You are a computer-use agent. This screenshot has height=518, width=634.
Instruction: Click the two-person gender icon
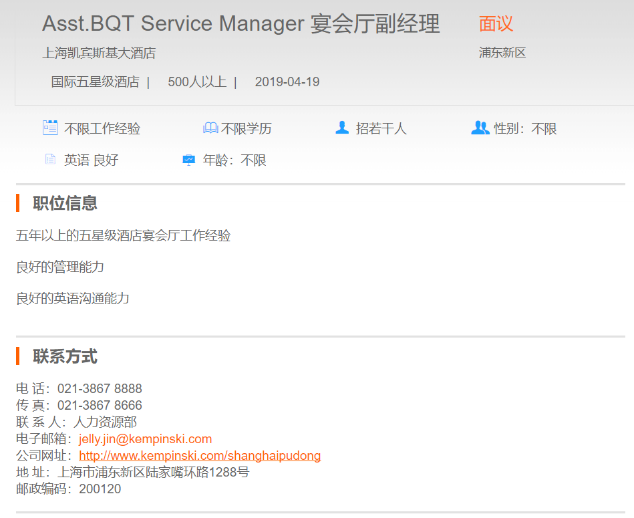[480, 128]
